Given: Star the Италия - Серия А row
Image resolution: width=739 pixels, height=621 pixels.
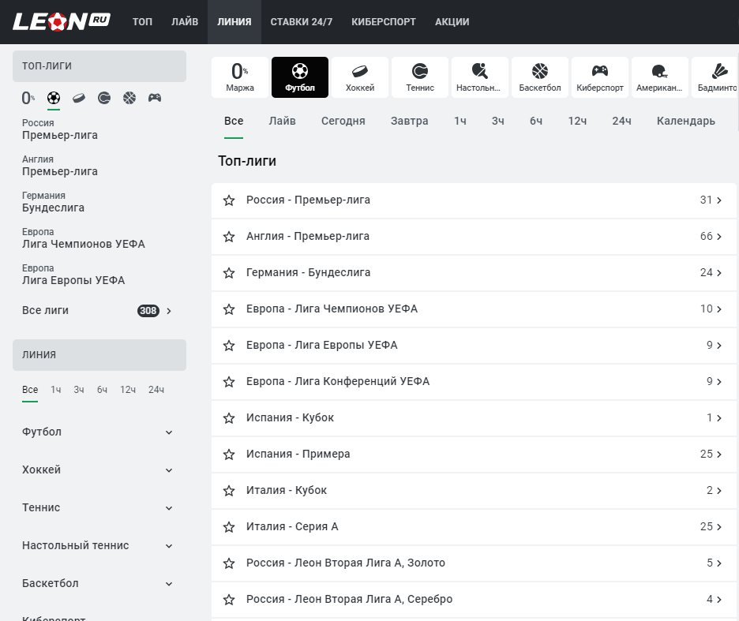Looking at the screenshot, I should (229, 527).
